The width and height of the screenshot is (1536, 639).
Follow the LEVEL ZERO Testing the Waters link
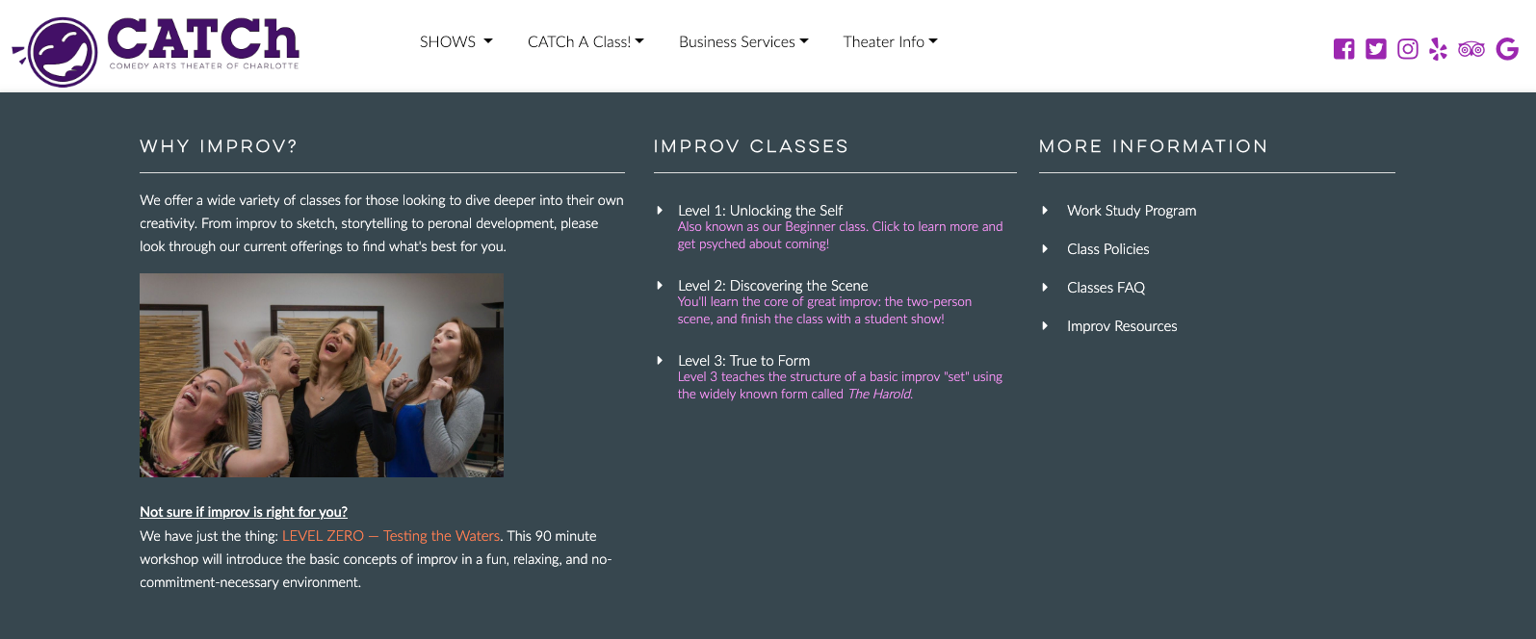pos(391,536)
